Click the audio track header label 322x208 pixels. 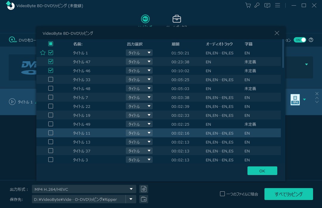point(219,44)
